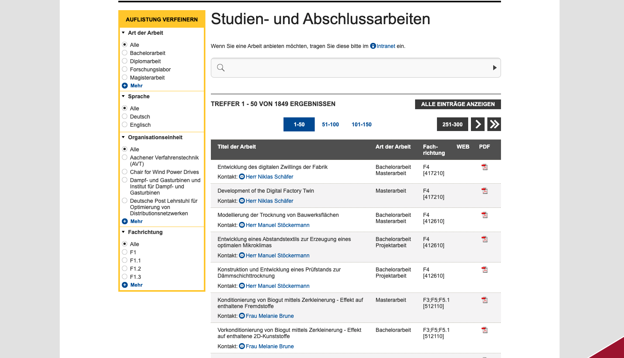Jump to last results page double arrow
The width and height of the screenshot is (624, 358).
pos(494,124)
